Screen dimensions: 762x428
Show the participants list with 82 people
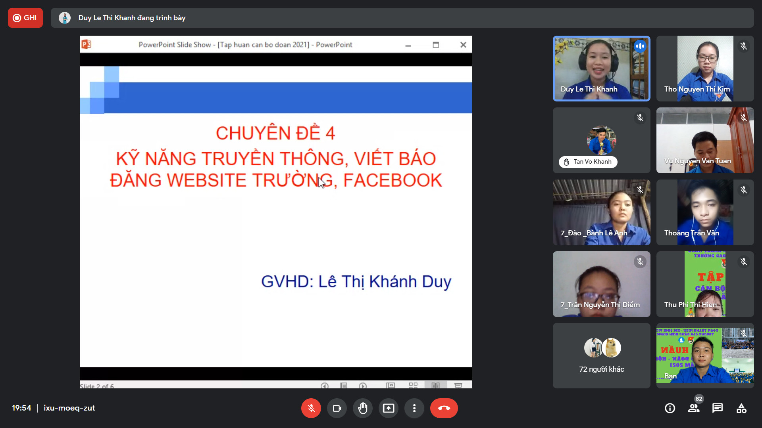(x=693, y=408)
